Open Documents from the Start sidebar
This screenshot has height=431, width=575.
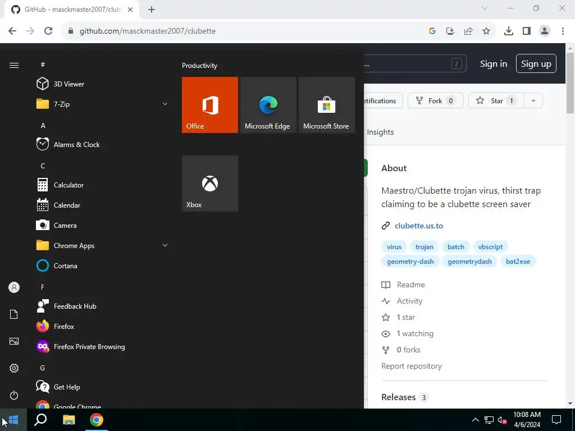tap(14, 314)
